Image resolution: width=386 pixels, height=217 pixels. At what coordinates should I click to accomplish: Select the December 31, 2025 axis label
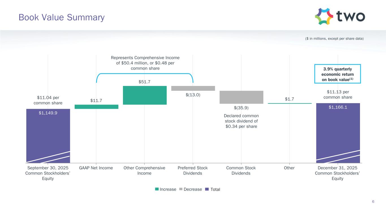(338, 173)
